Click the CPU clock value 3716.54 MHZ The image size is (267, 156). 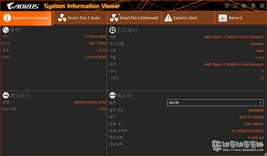pyautogui.click(x=96, y=36)
